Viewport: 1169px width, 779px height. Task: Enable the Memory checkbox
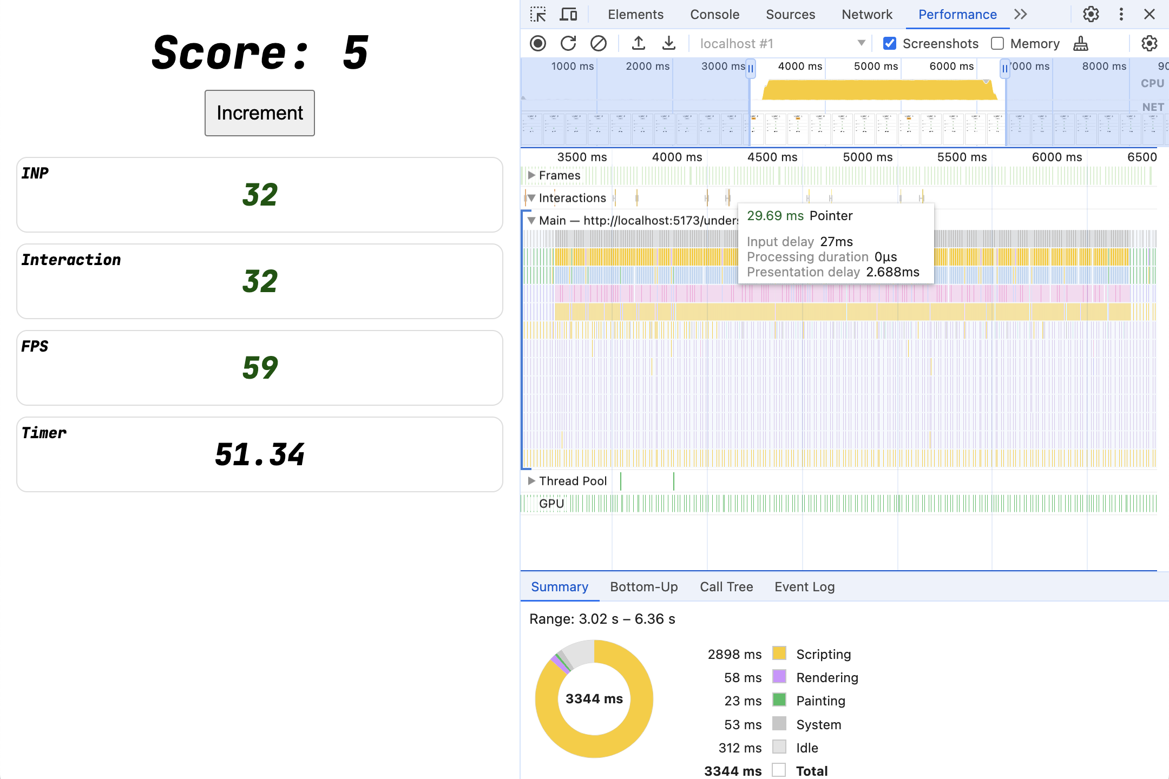(999, 43)
